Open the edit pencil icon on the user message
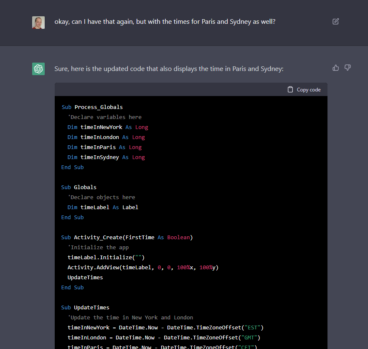Viewport: 368px width, 349px height. [335, 21]
